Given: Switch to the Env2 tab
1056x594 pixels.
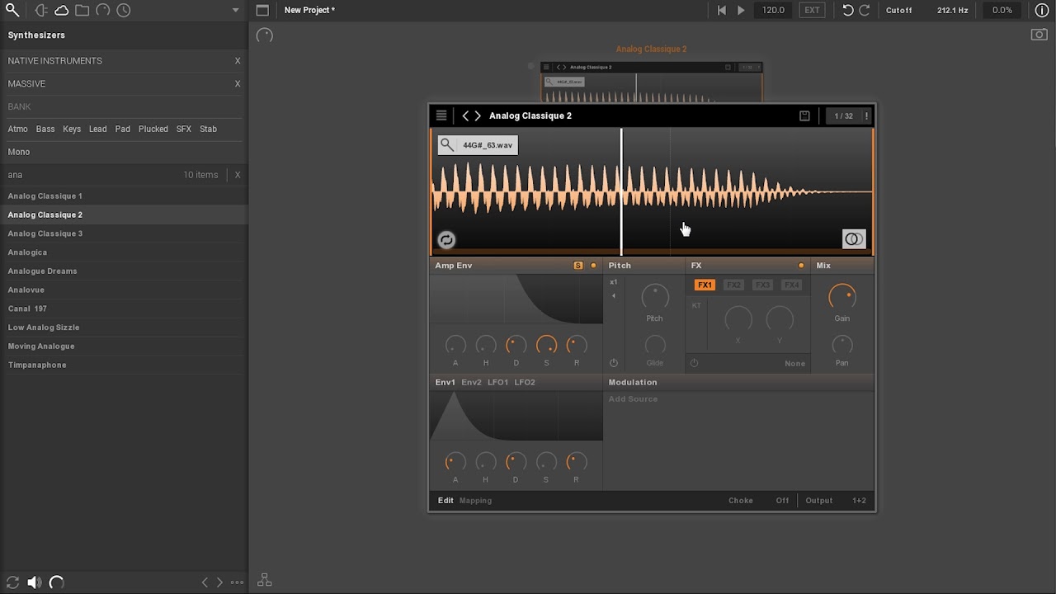Looking at the screenshot, I should point(471,383).
